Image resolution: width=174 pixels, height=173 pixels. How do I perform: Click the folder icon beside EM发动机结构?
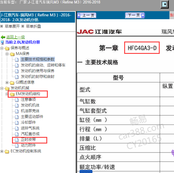coord(12,94)
